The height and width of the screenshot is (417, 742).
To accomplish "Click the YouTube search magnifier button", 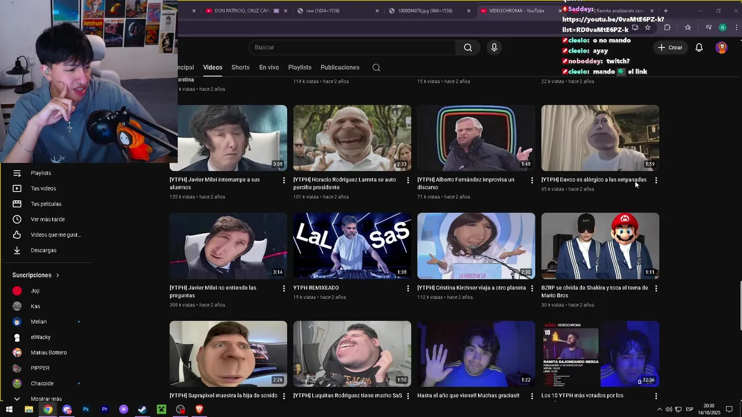I will pos(468,47).
